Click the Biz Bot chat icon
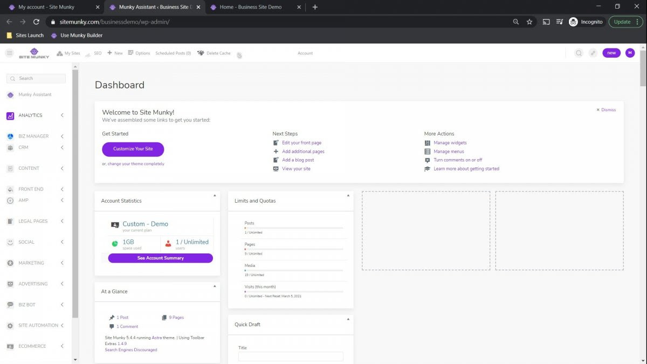Screen dimensions: 647x364 pos(10,305)
